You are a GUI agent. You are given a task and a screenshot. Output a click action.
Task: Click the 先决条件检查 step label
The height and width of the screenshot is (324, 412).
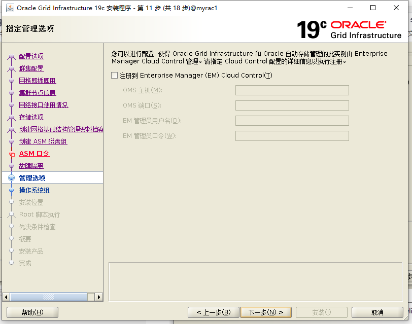pos(38,227)
